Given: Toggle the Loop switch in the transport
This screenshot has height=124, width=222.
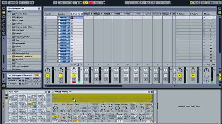Looking at the screenshot, I should (147, 3).
